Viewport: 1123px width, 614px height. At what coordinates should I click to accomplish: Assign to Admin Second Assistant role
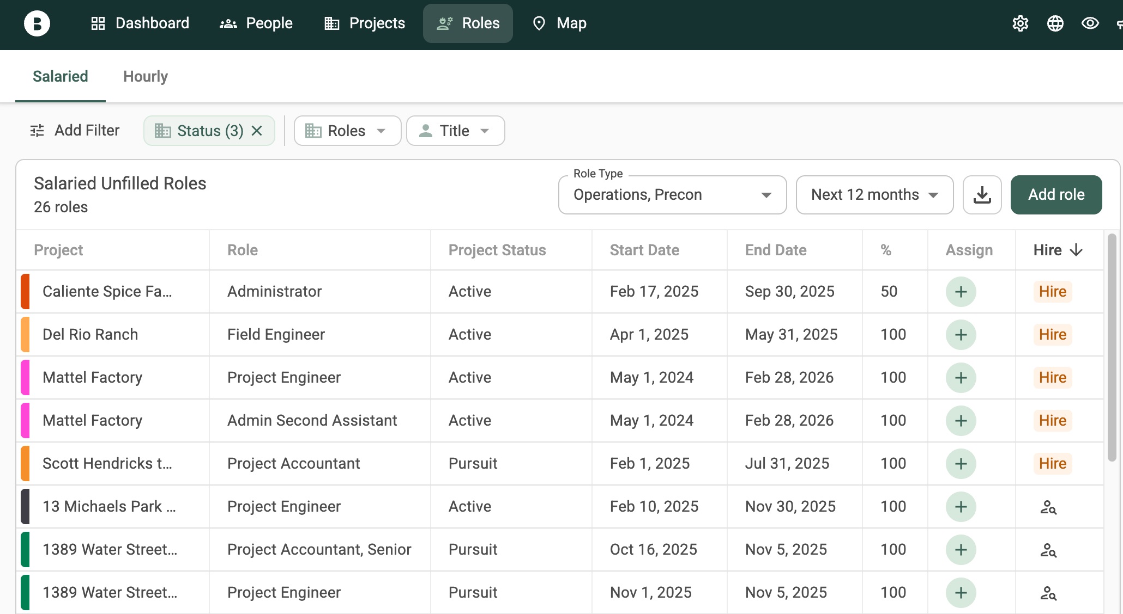click(961, 421)
